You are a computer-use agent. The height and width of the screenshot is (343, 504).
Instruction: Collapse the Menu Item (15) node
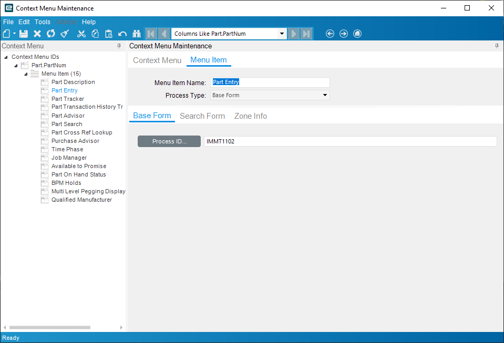pyautogui.click(x=26, y=74)
